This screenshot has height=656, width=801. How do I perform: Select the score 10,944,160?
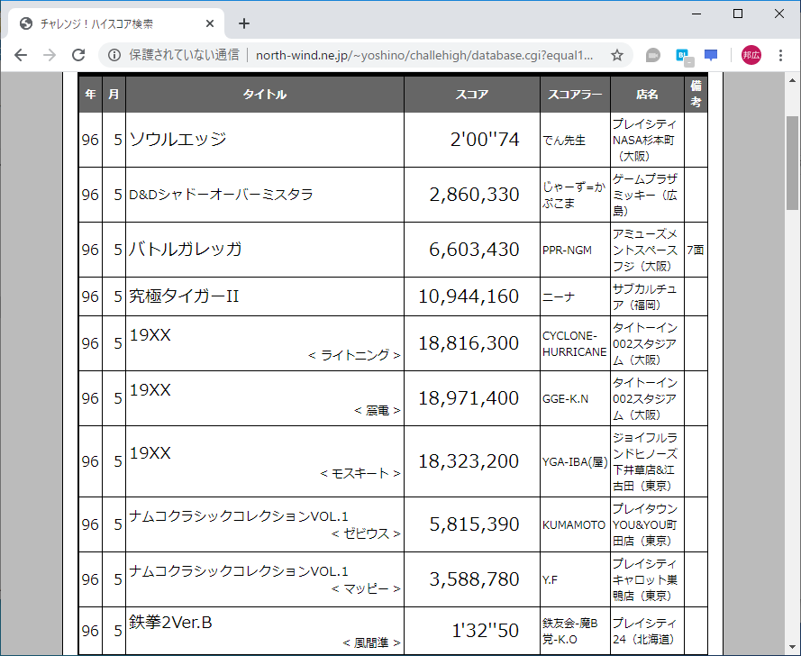(469, 296)
